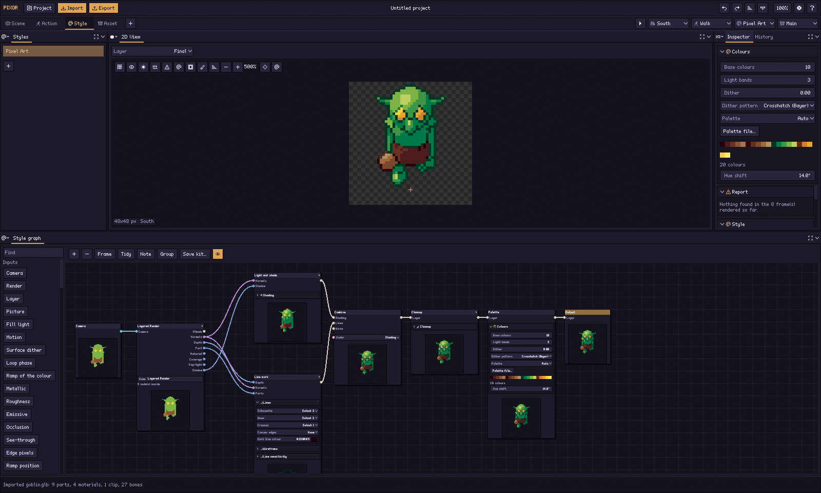Open the settings gear in the top bar

pos(799,8)
